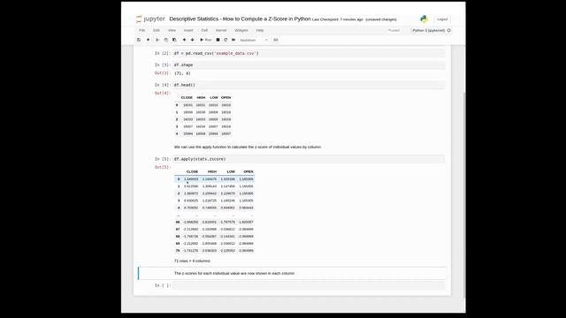Screen dimensions: 566x318
Task: Open the Widgets menu
Action: pyautogui.click(x=241, y=30)
